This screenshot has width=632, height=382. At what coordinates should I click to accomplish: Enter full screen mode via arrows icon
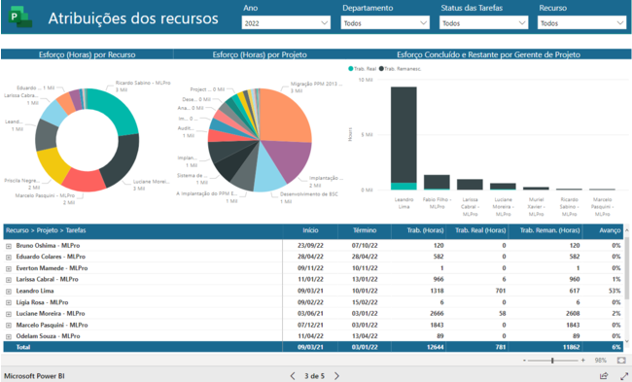pos(624,375)
